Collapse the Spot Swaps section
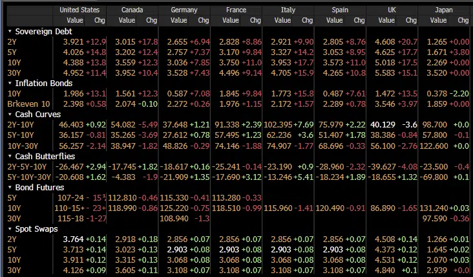The height and width of the screenshot is (277, 473). pos(10,229)
